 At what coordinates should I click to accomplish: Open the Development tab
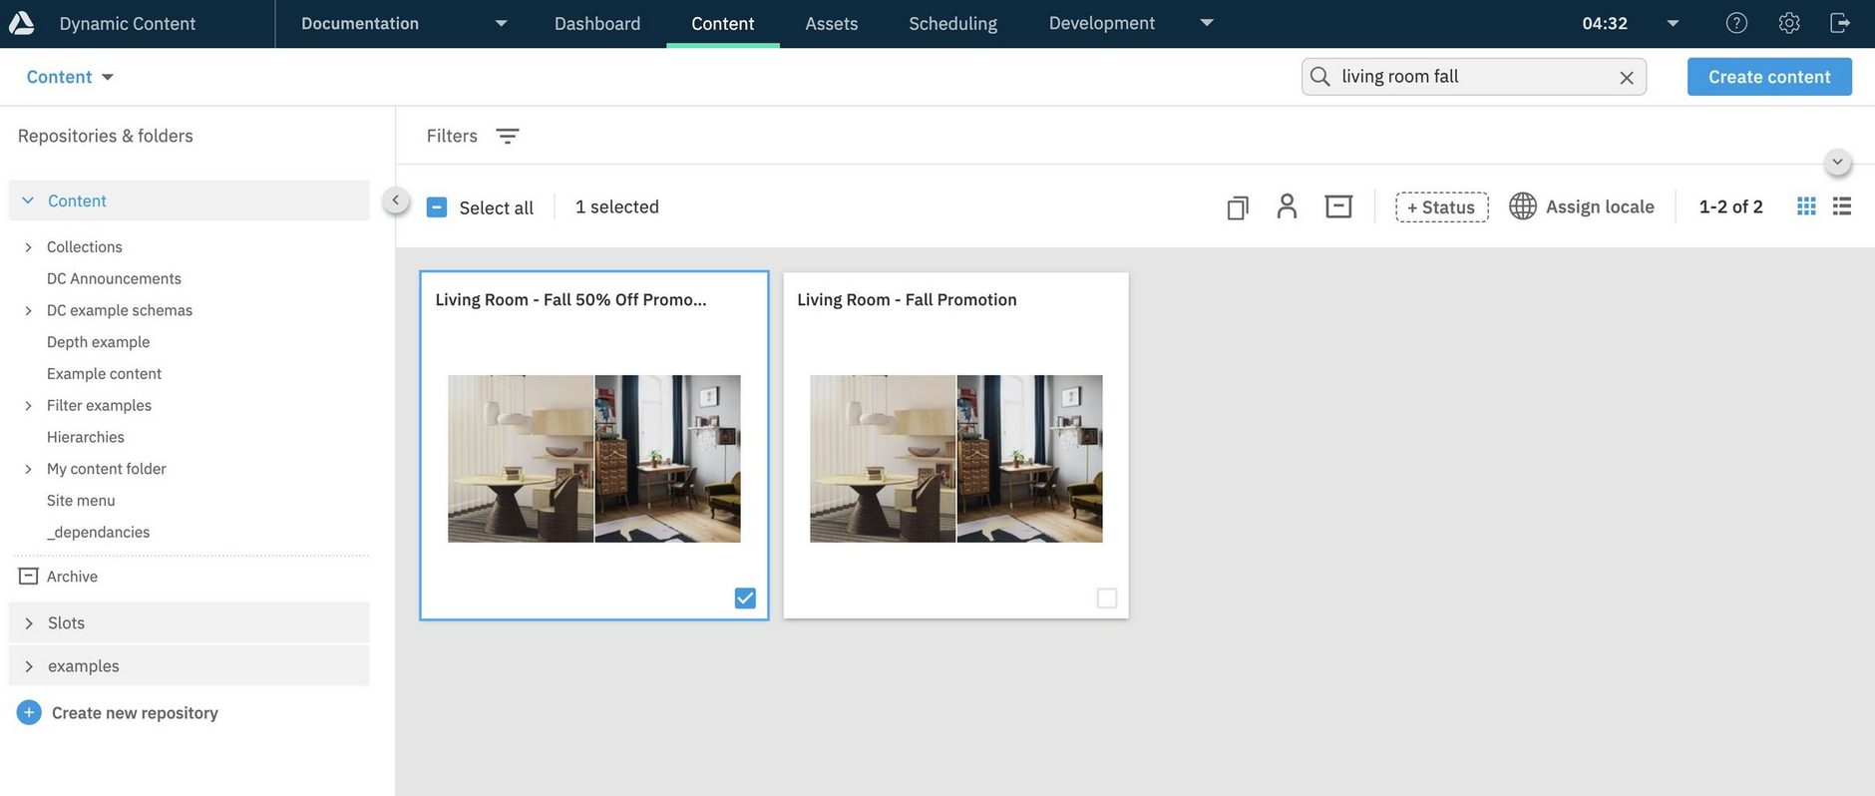[x=1102, y=23]
